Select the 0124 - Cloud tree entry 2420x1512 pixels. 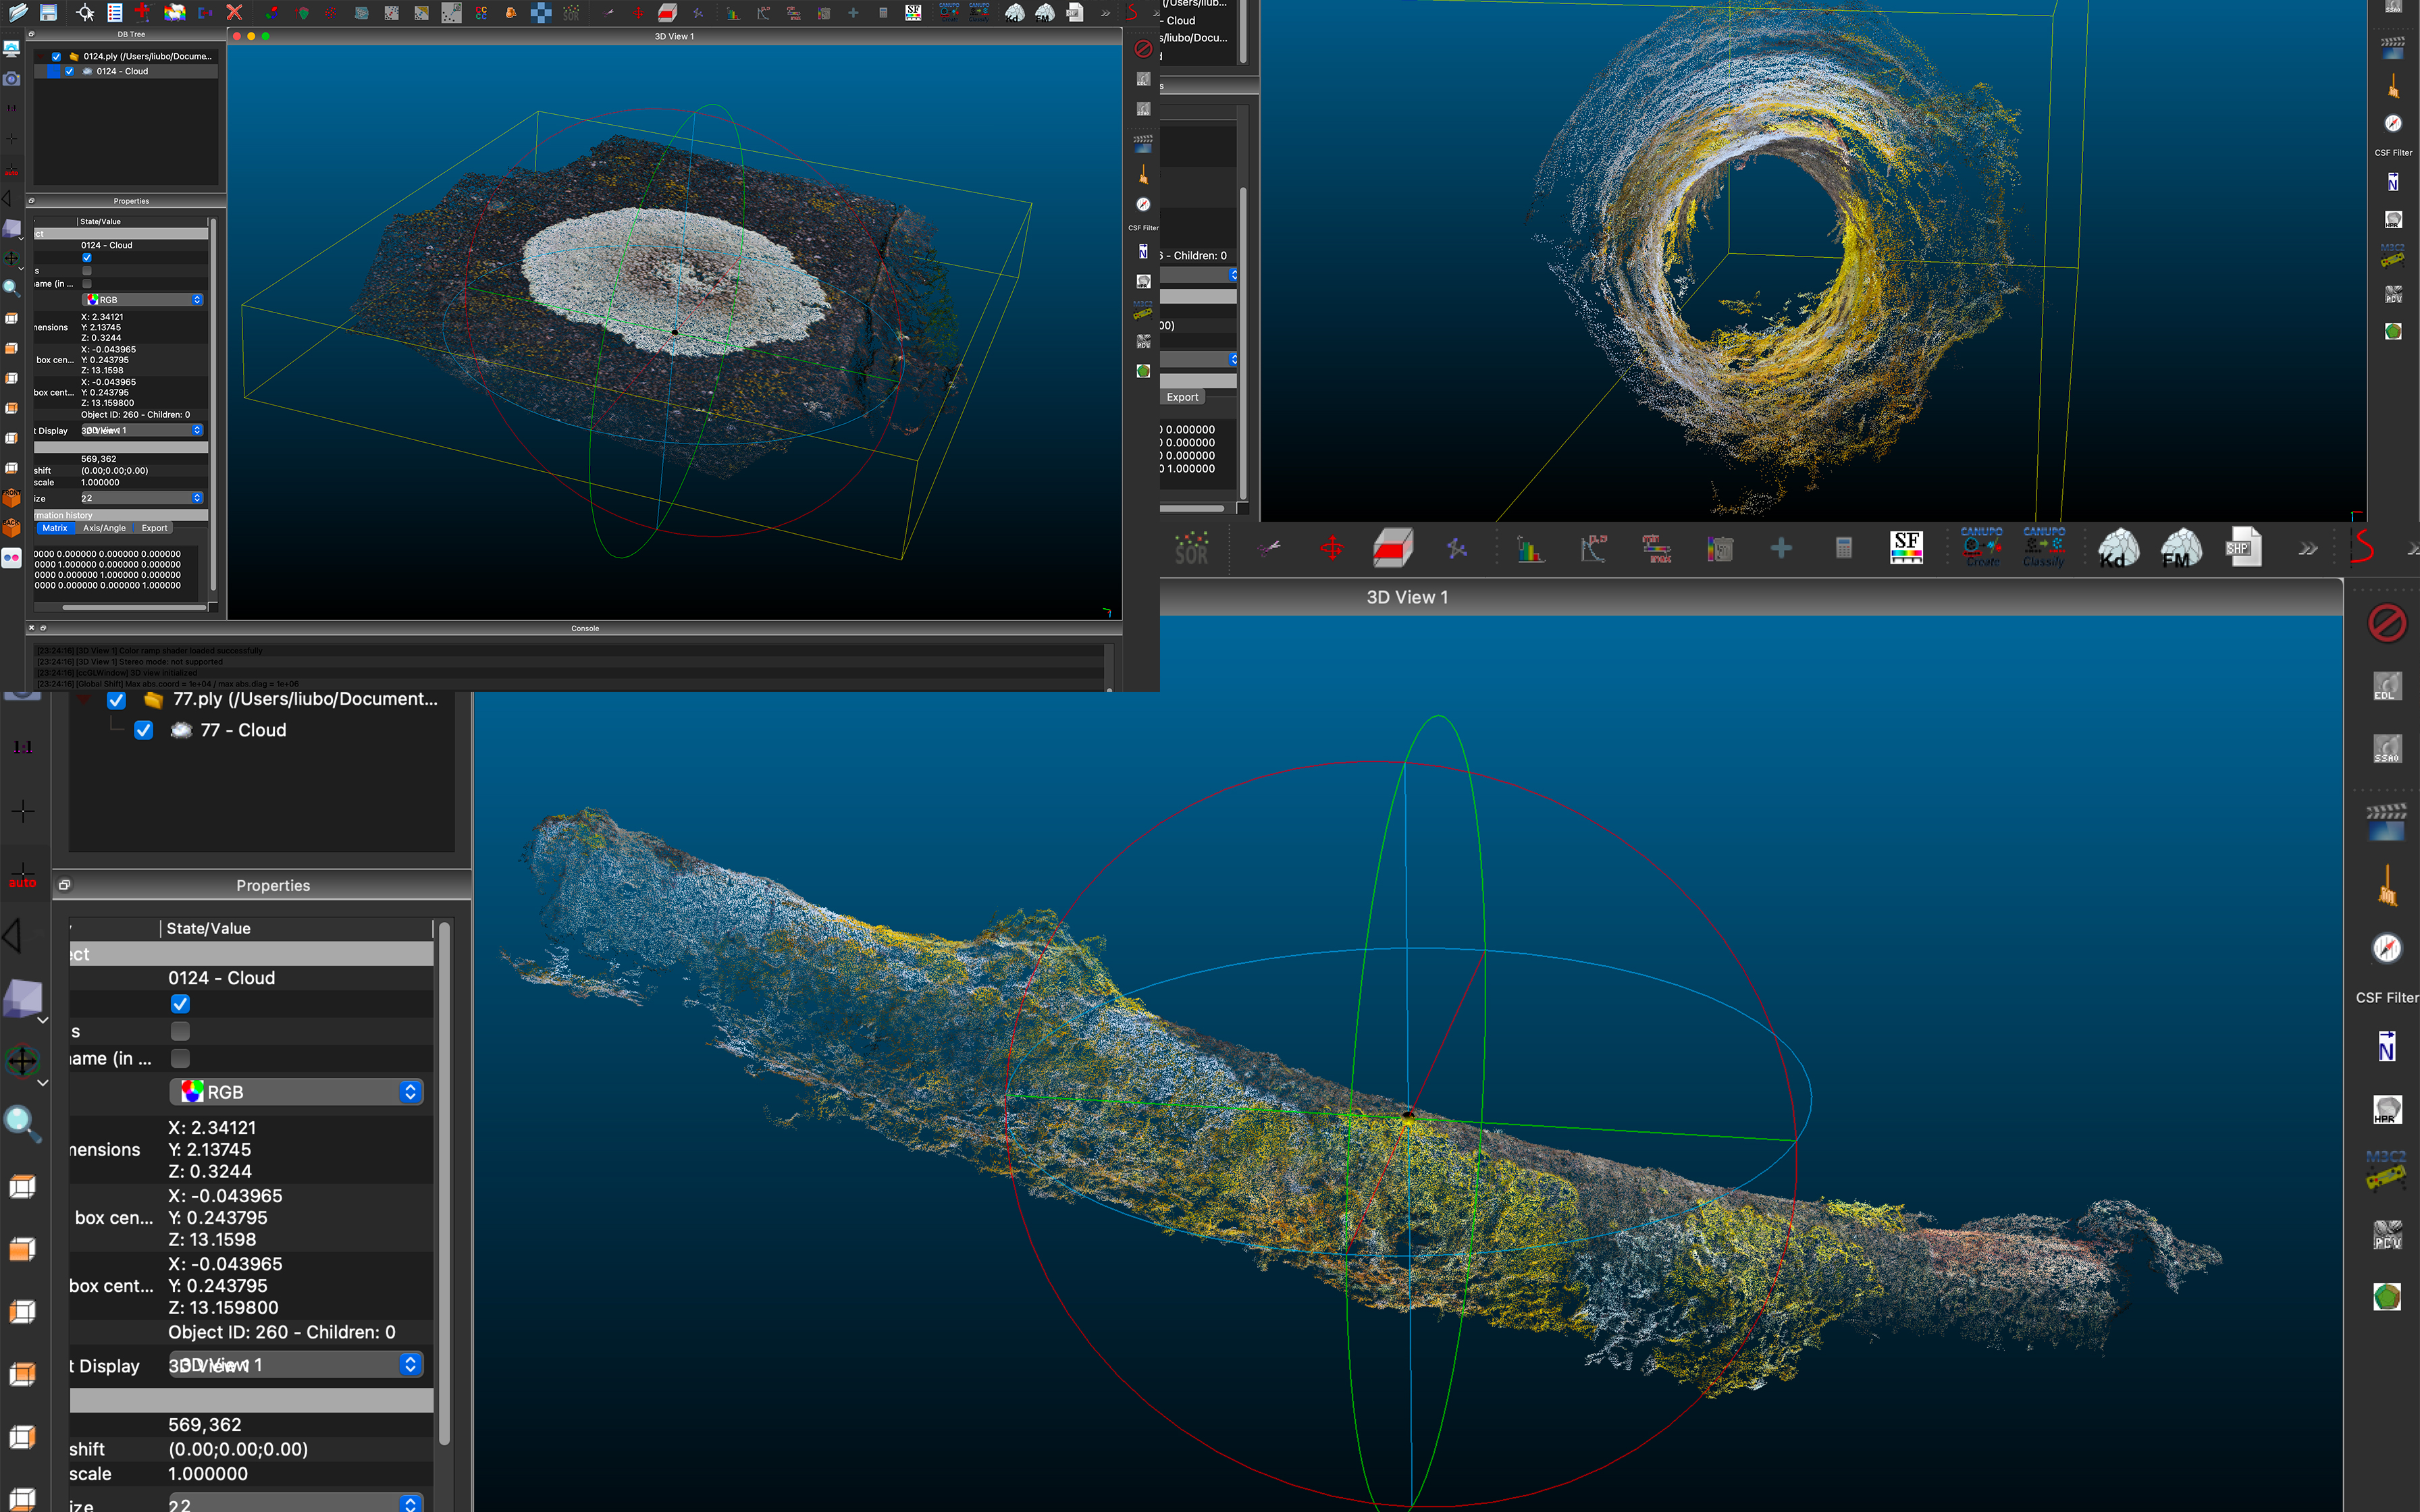pyautogui.click(x=122, y=72)
